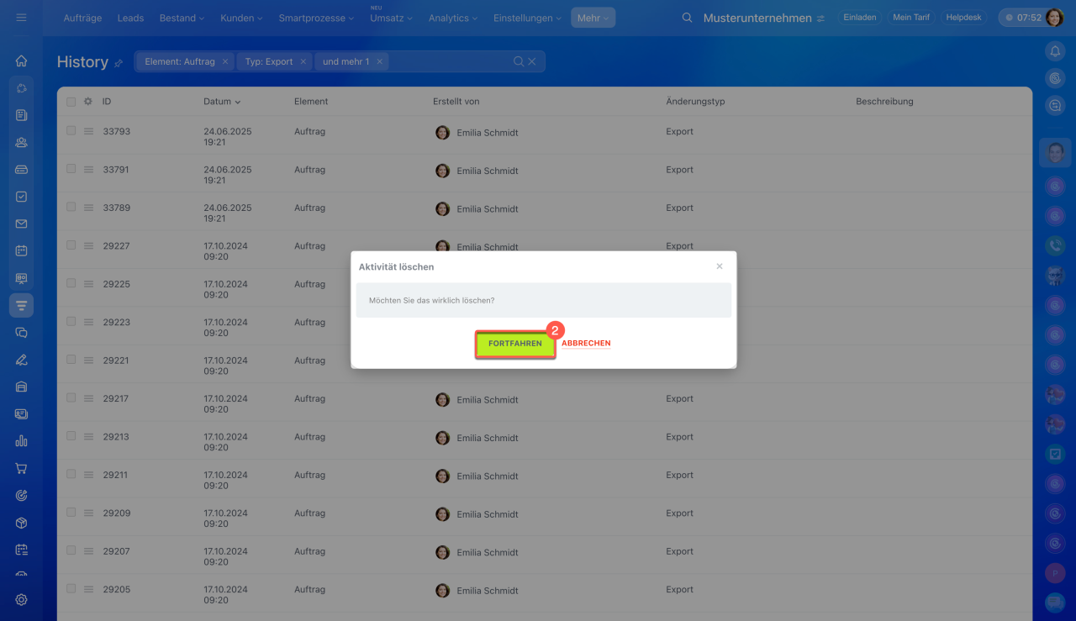Viewport: 1076px width, 621px height.
Task: Close the Aktivität löschen dialog
Action: (x=720, y=266)
